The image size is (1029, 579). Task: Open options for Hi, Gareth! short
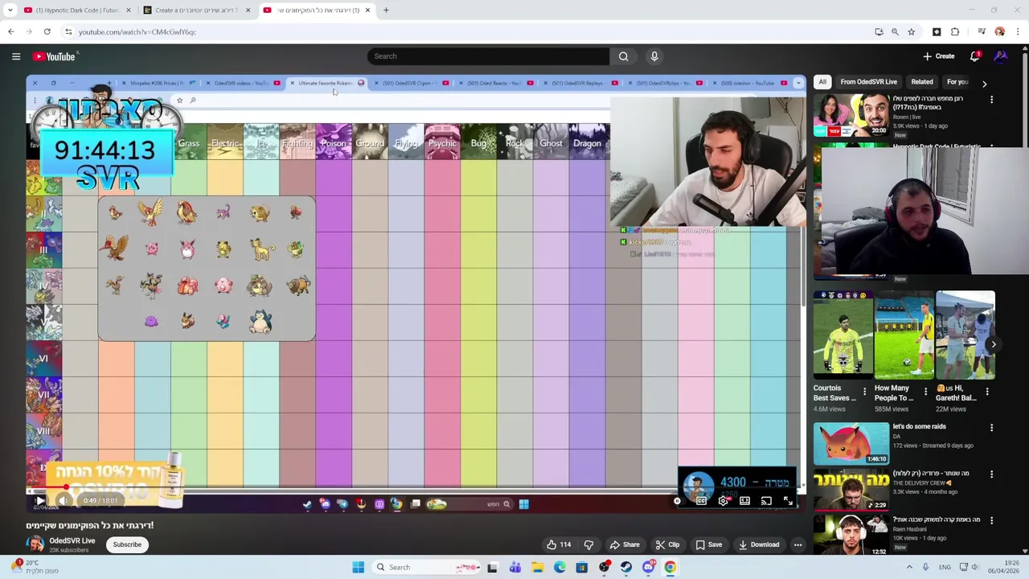(987, 392)
